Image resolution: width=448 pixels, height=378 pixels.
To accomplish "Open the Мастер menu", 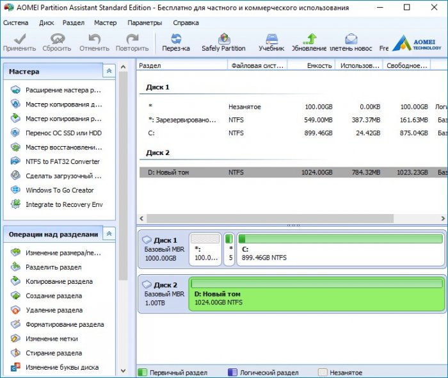I will point(106,23).
